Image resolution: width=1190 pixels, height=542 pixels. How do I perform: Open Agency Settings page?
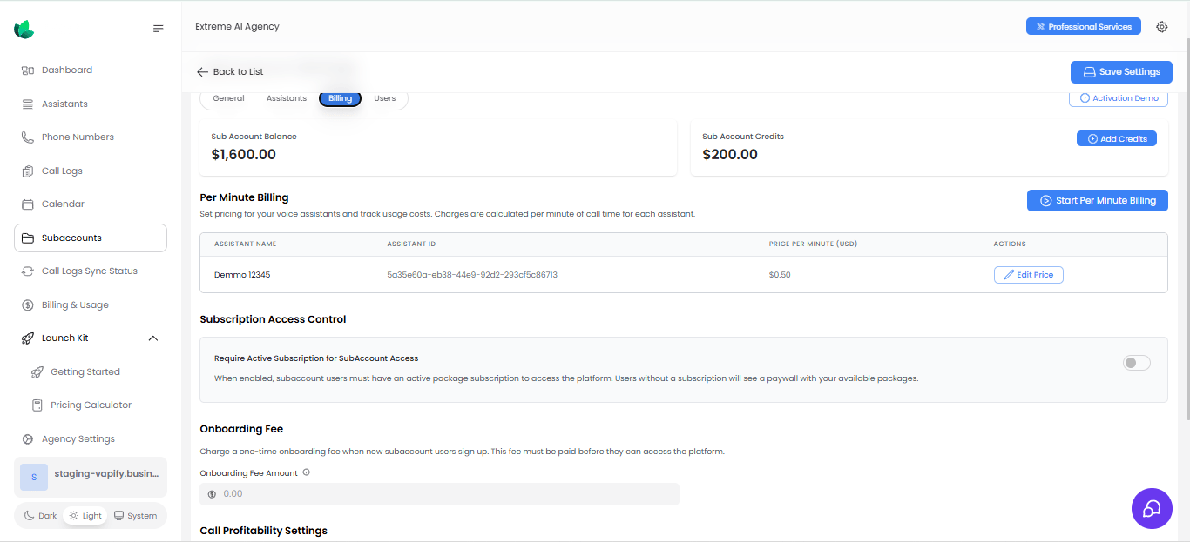point(91,439)
